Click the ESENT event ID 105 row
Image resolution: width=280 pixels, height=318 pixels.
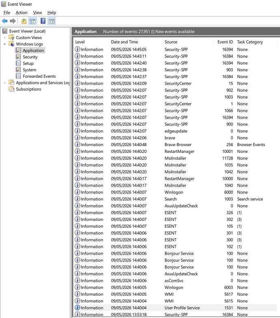coord(175,226)
